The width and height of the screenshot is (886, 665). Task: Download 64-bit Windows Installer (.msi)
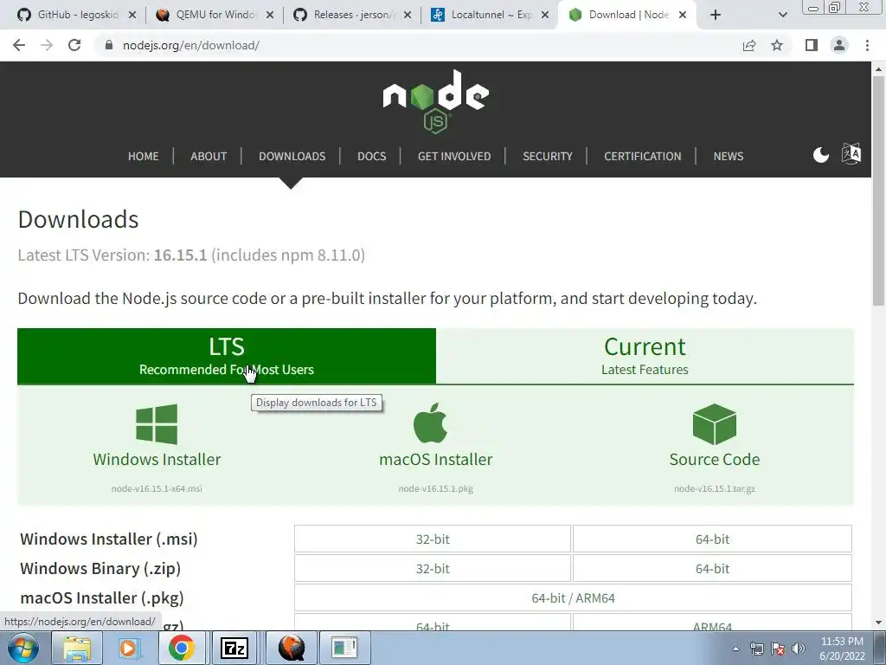[712, 539]
